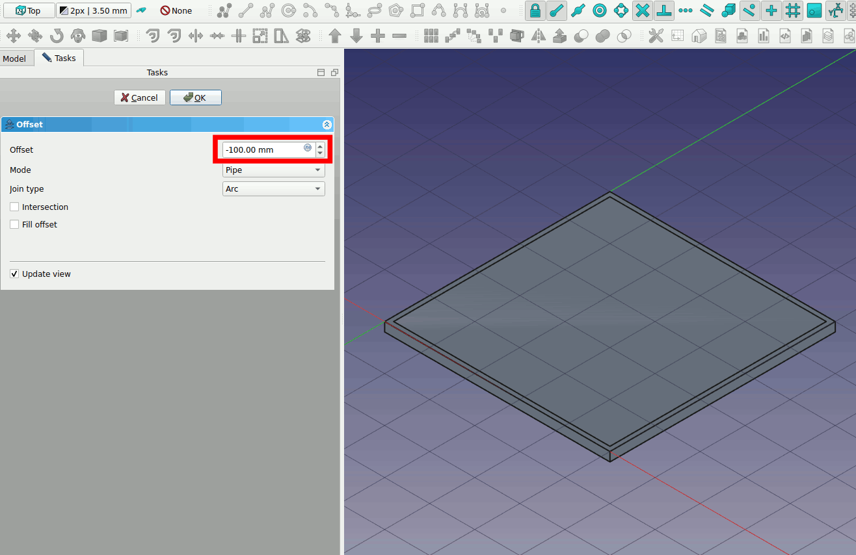Toggle the Snap Intersection X icon

[642, 10]
